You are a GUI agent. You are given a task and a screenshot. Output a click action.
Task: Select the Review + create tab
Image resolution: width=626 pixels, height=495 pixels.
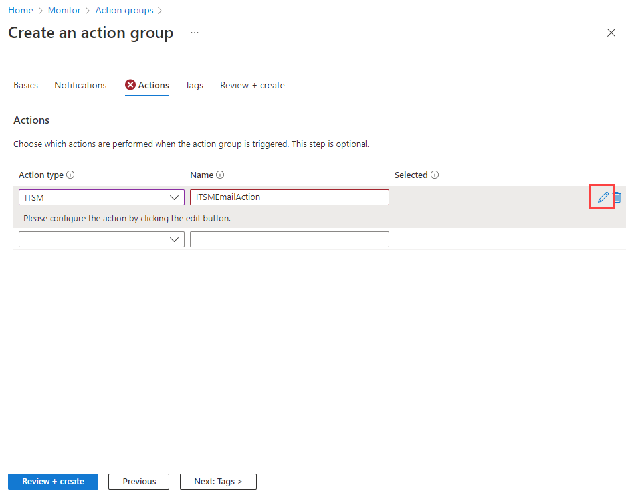coord(253,85)
